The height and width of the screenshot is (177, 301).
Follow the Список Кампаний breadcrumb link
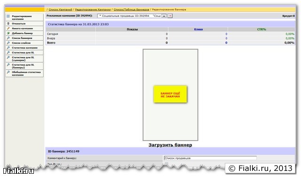pyautogui.click(x=60, y=9)
